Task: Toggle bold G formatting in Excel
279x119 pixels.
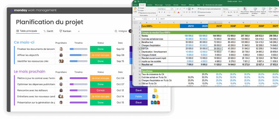Action: [159, 12]
